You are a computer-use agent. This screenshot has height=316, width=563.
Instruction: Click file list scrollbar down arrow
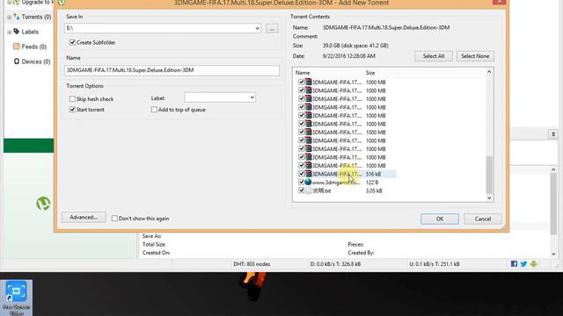(489, 197)
